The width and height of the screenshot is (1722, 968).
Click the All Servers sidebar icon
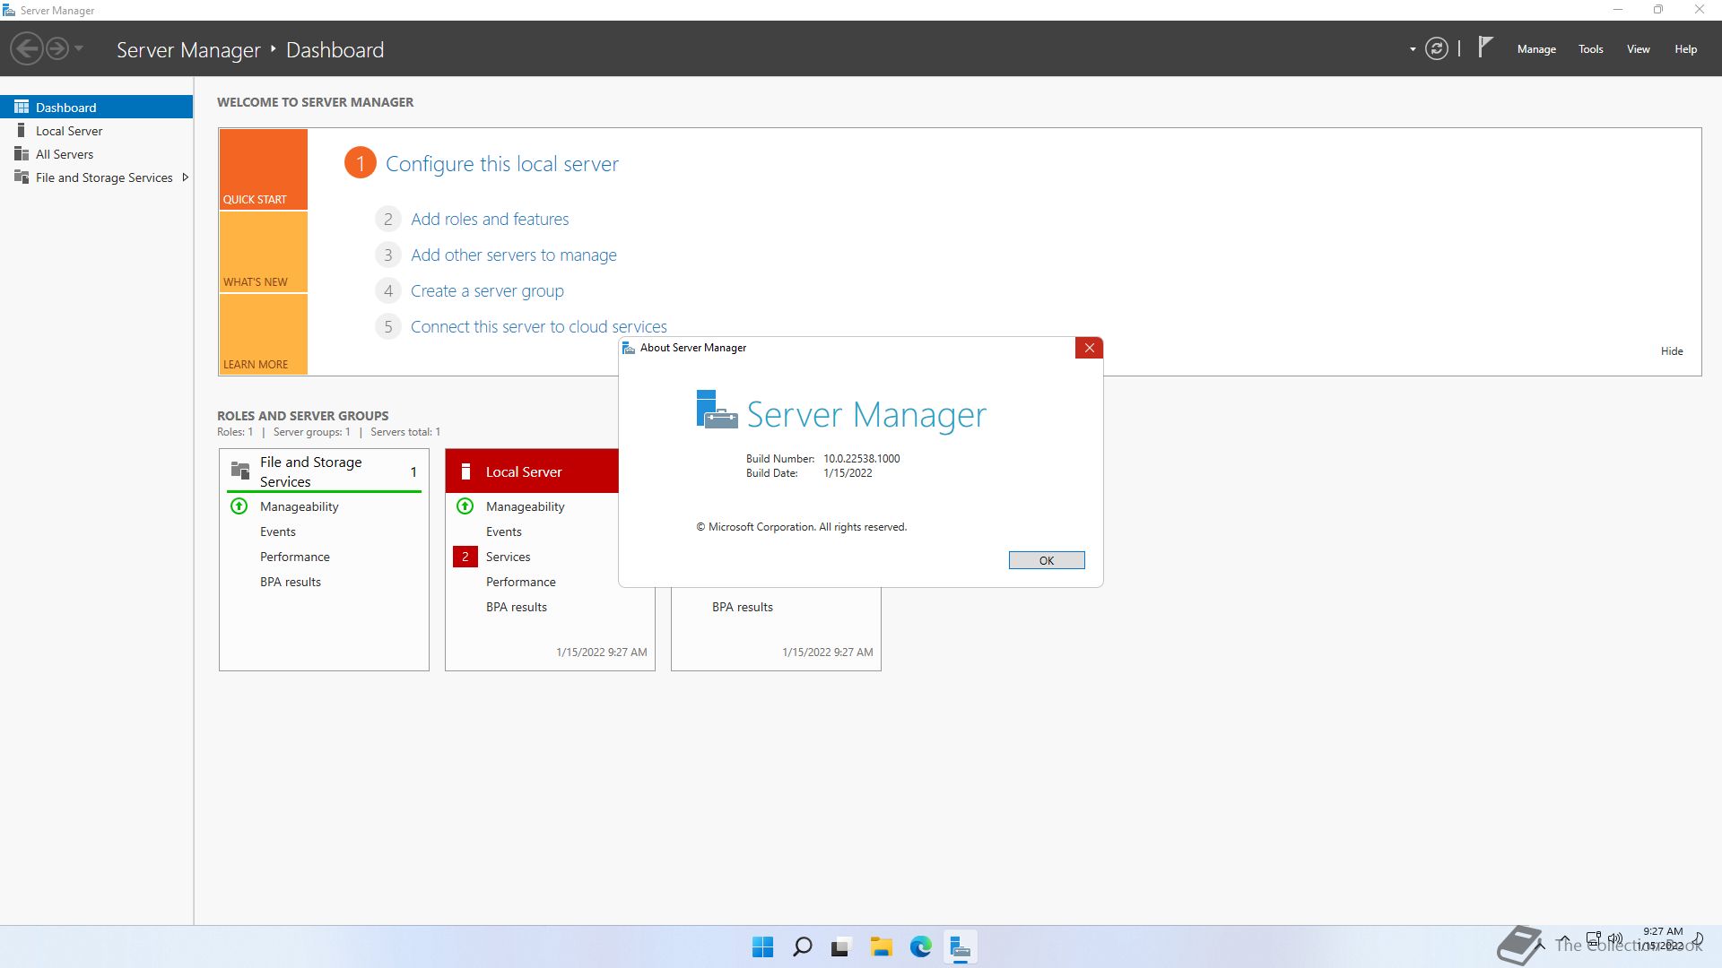click(x=22, y=153)
